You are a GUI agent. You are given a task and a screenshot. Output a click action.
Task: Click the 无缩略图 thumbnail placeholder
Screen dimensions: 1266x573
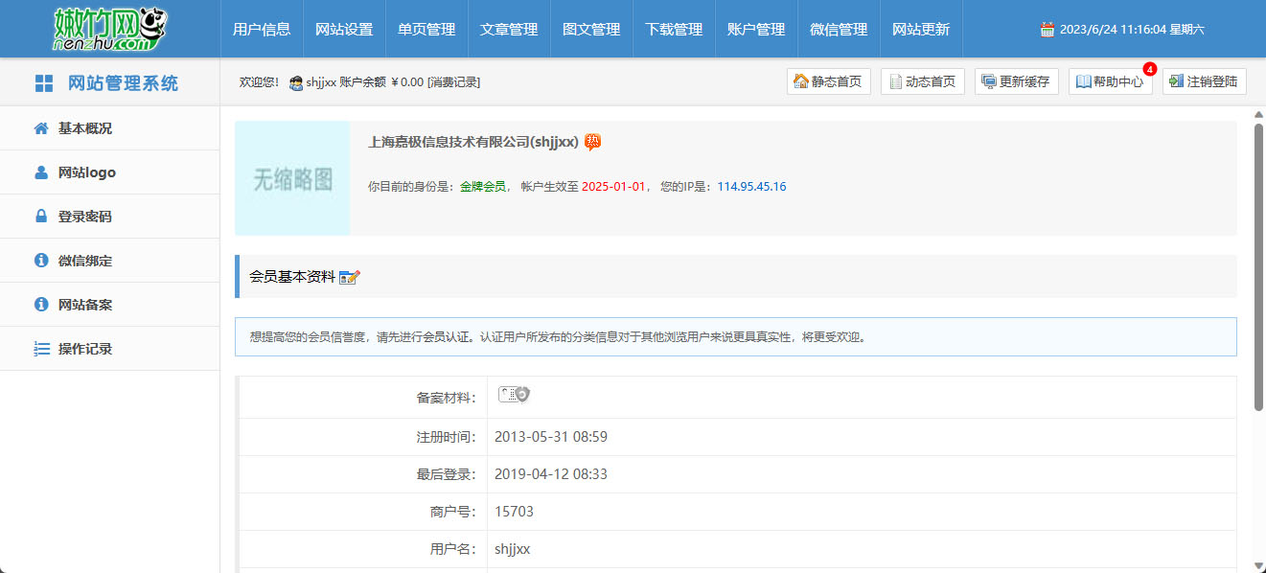coord(292,178)
